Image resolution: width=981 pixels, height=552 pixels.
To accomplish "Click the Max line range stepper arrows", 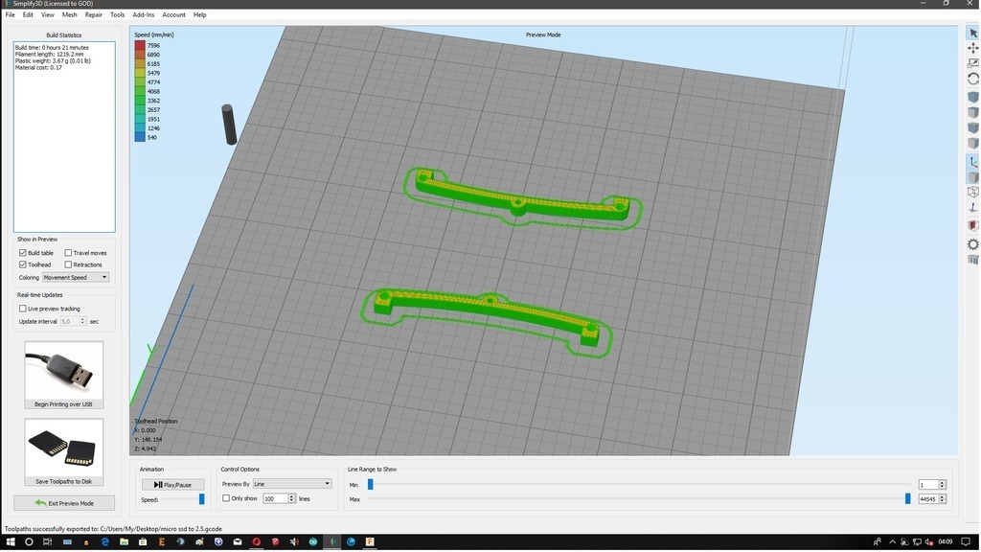I will coord(943,499).
